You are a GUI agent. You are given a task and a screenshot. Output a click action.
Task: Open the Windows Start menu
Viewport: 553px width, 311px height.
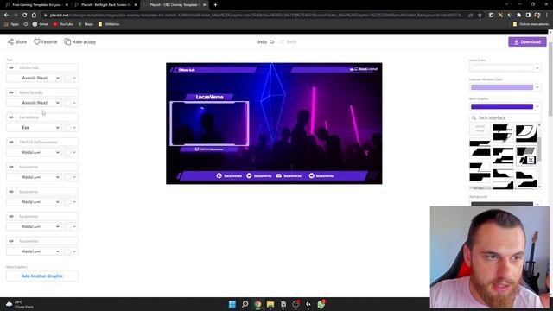[232, 304]
